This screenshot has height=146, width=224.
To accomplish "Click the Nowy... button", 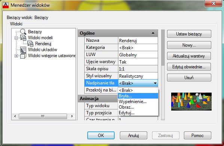I will (x=189, y=45).
